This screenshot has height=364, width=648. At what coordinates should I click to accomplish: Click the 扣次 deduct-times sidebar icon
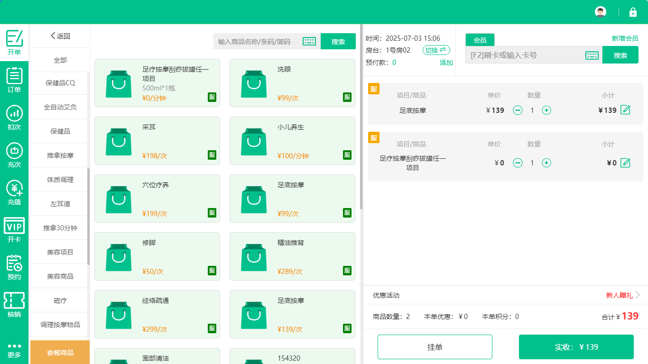tap(14, 117)
